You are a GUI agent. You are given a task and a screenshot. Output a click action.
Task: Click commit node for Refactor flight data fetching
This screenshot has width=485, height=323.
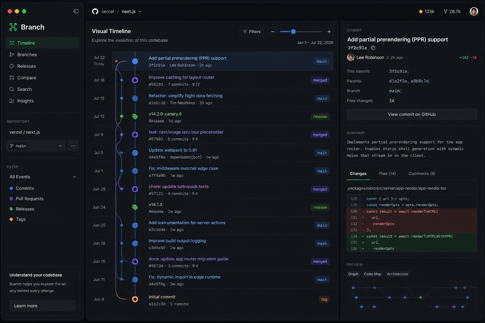pyautogui.click(x=135, y=98)
